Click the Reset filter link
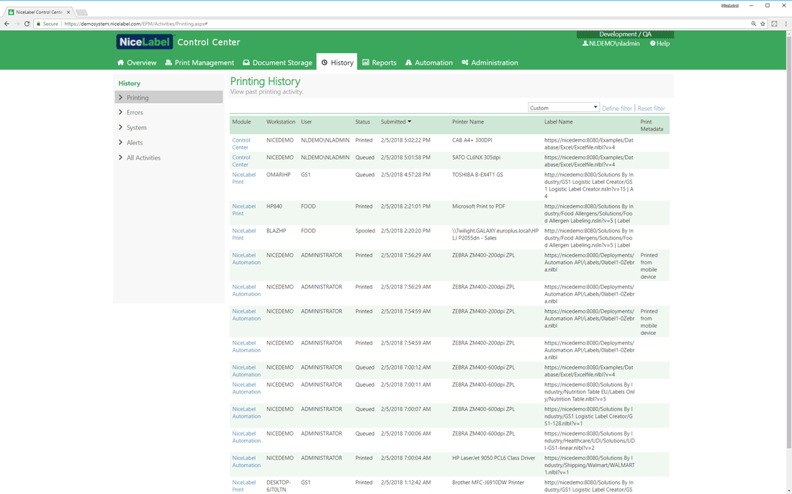Viewport: 792px width, 494px height. click(x=651, y=109)
